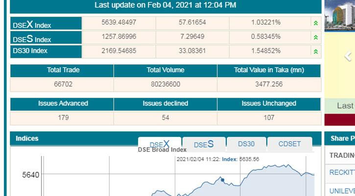Click the Issues Advanced count 179
Viewport: 355px width, 196px height.
pos(63,118)
